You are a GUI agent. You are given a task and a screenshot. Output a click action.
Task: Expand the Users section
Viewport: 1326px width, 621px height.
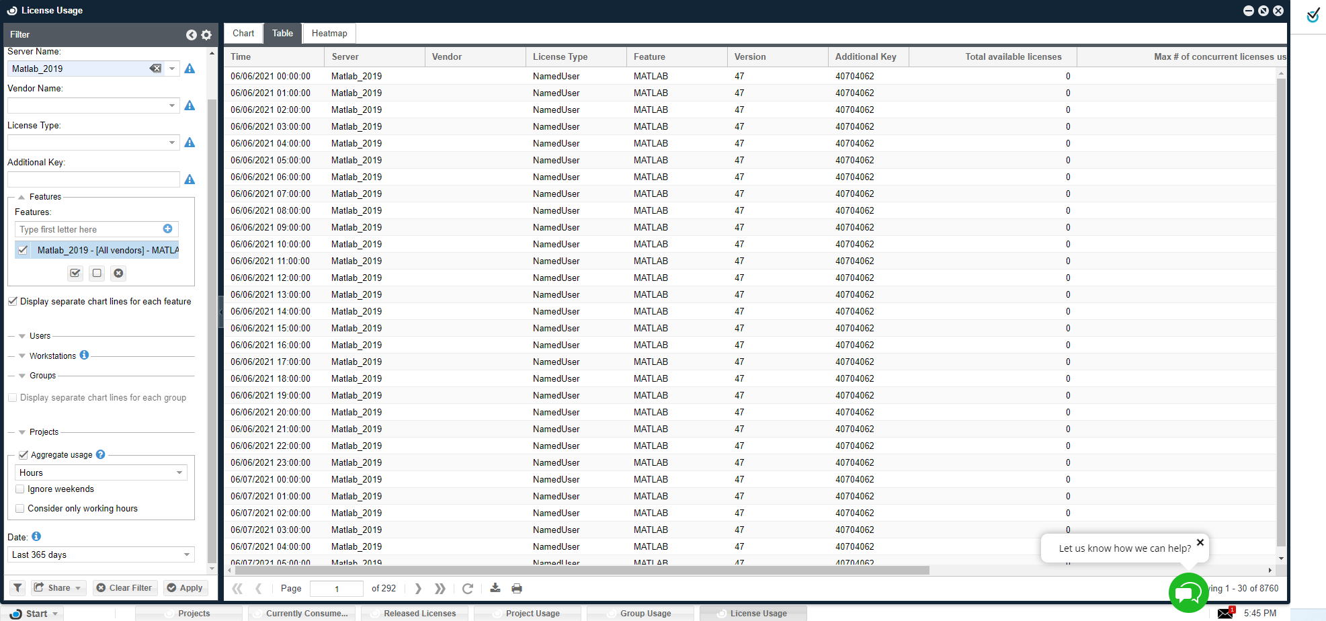22,336
